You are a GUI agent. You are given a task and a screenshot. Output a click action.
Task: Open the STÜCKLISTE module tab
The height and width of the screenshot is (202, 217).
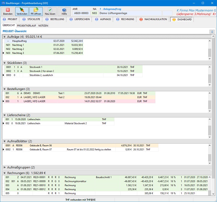click(x=31, y=19)
